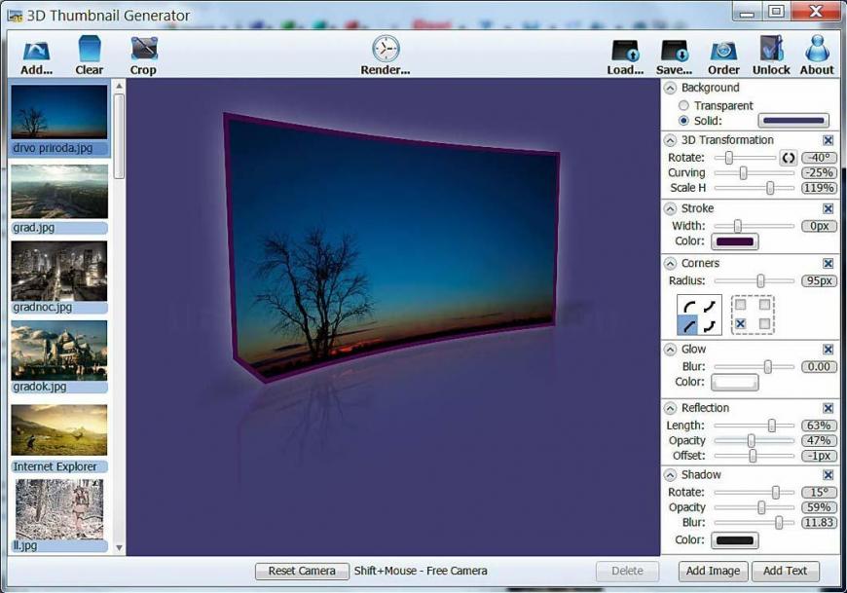The width and height of the screenshot is (847, 593).
Task: Open the Glow color swatch
Action: tap(735, 383)
